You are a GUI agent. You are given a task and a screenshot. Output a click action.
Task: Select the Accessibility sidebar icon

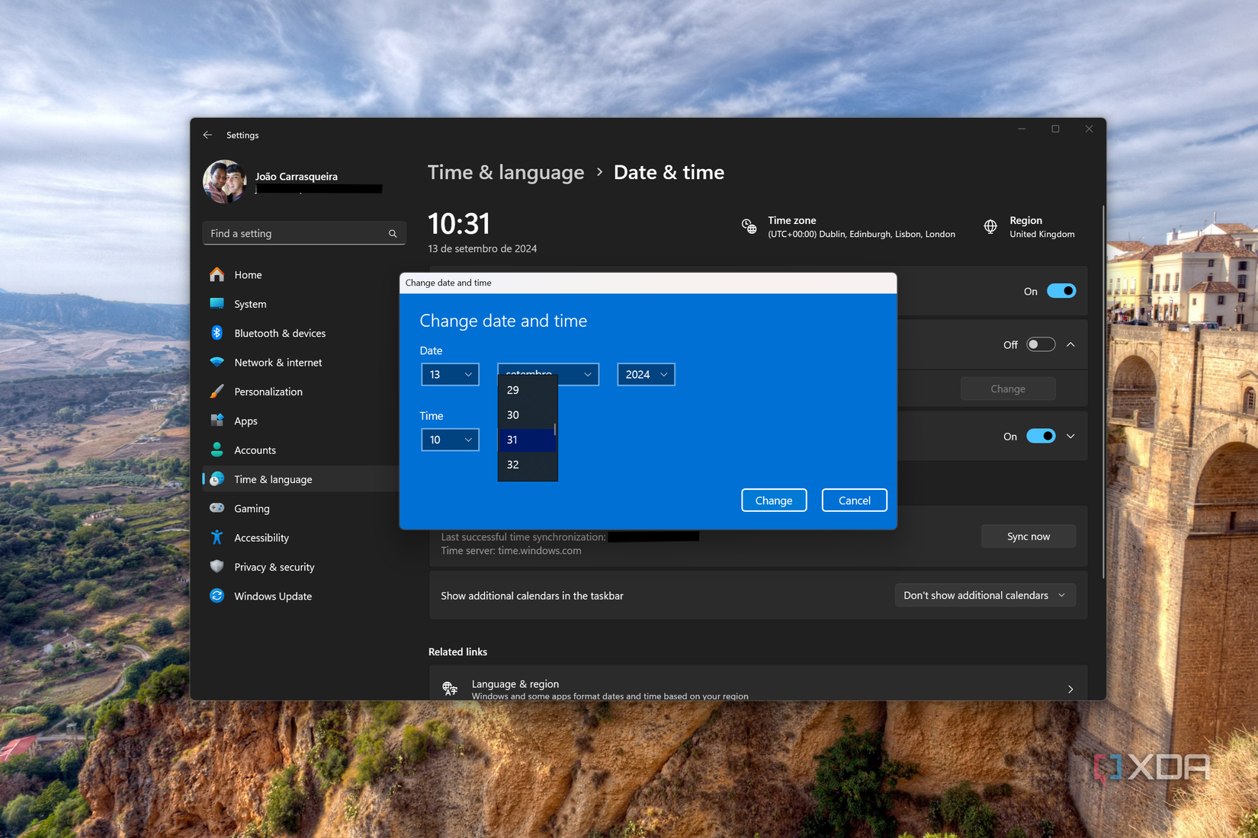tap(217, 537)
